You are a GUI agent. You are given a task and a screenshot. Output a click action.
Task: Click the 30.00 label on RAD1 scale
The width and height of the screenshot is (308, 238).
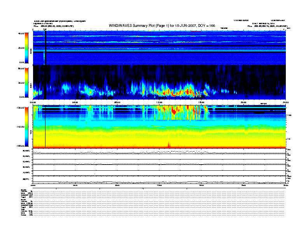[21, 83]
